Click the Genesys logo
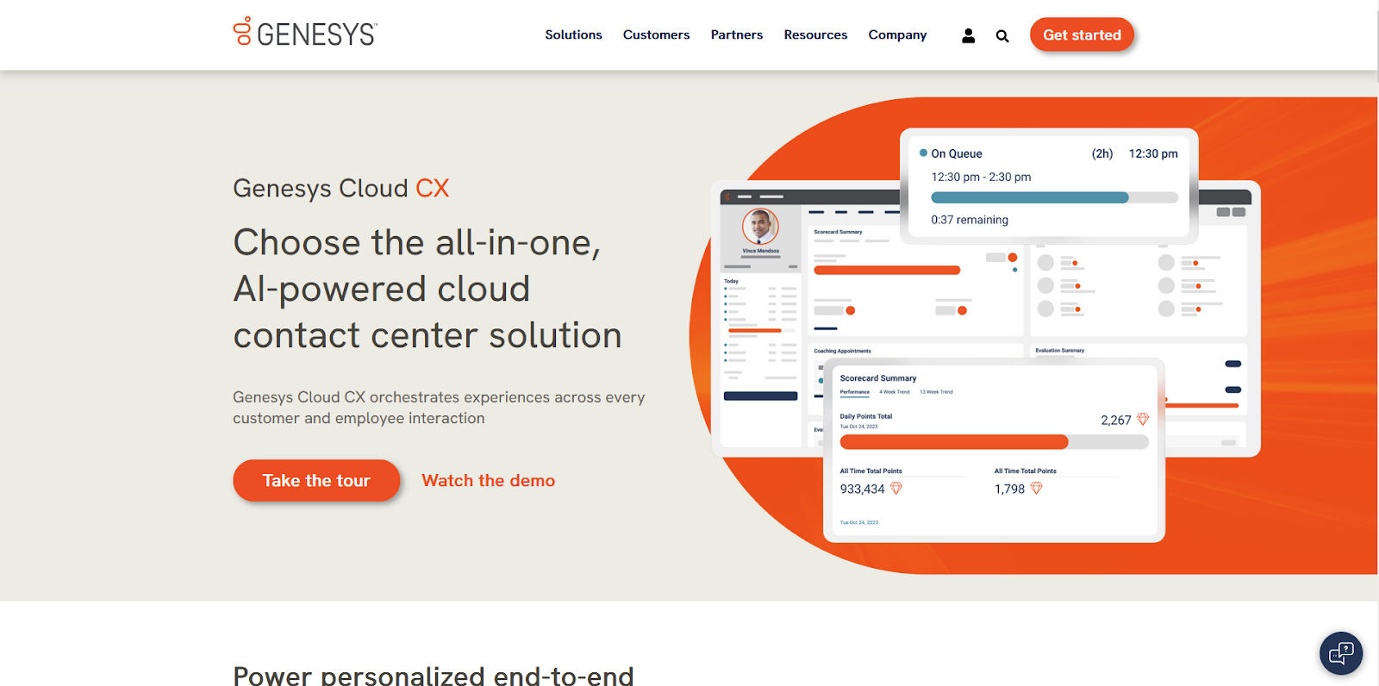 click(305, 32)
